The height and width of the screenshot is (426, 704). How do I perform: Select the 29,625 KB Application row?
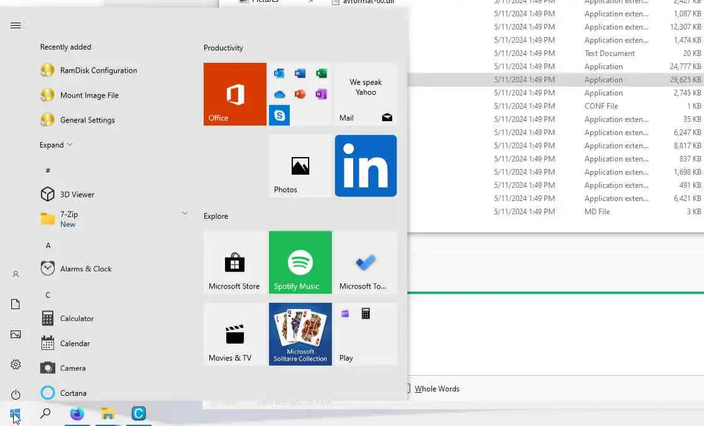point(556,79)
